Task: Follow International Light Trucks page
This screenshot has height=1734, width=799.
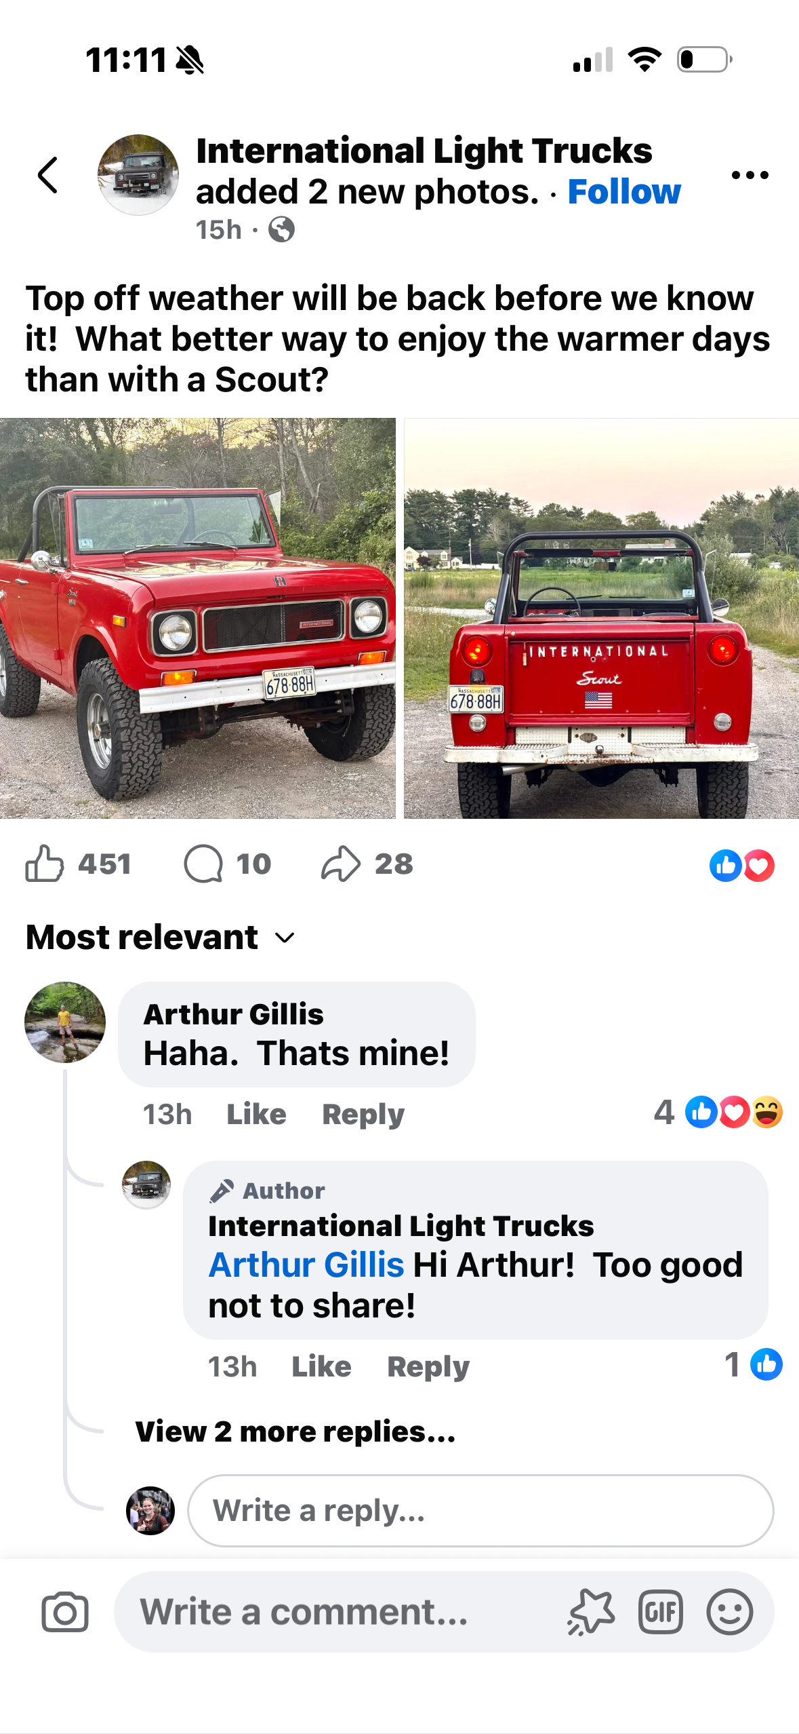Action: coord(624,192)
